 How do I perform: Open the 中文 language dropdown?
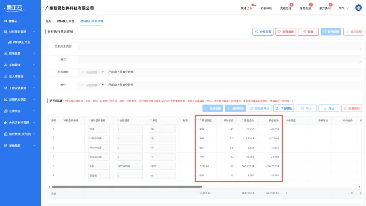344,8
